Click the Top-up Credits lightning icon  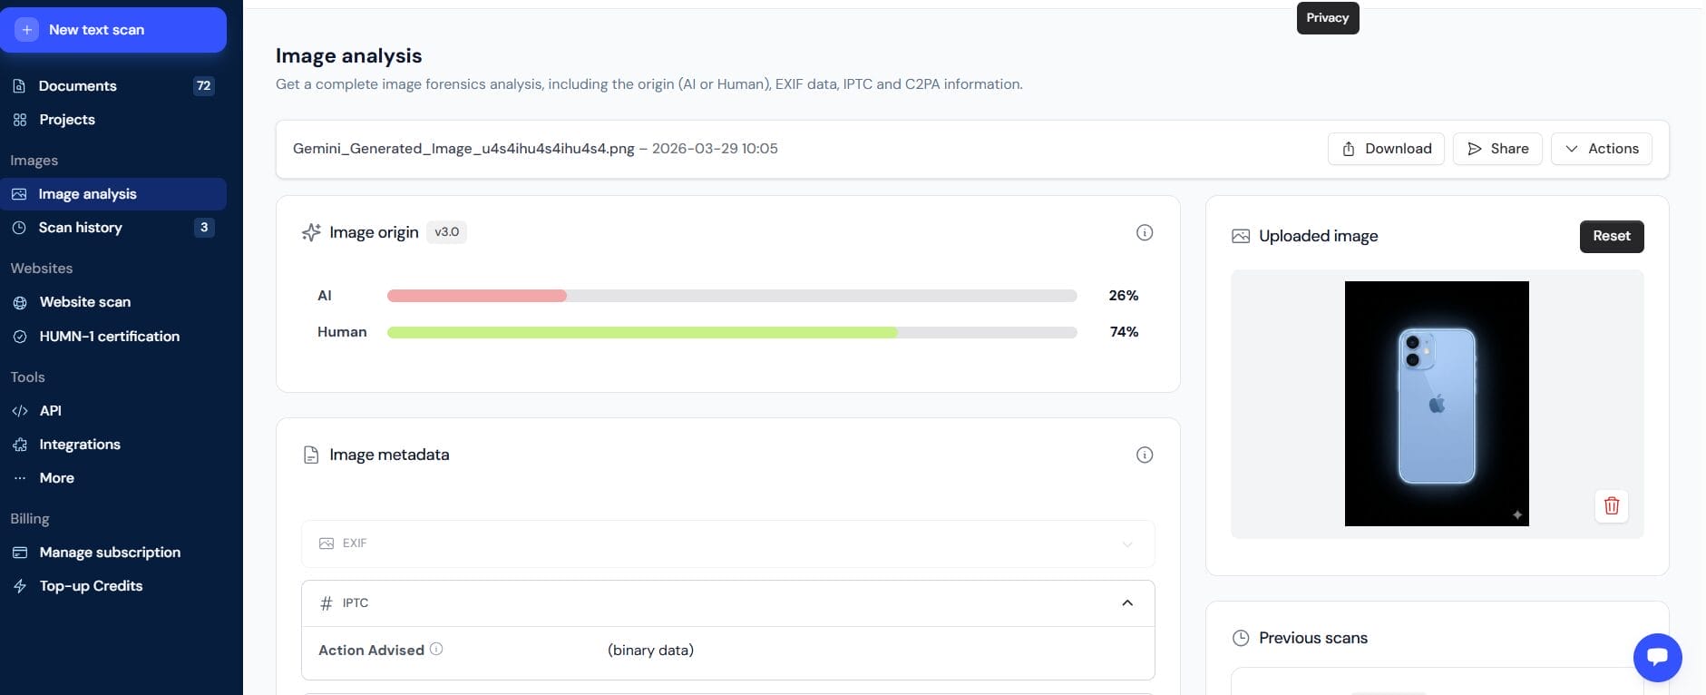(x=19, y=586)
